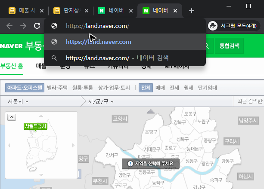Select 강동구 district on map
264x189 pixels.
pos(228,161)
